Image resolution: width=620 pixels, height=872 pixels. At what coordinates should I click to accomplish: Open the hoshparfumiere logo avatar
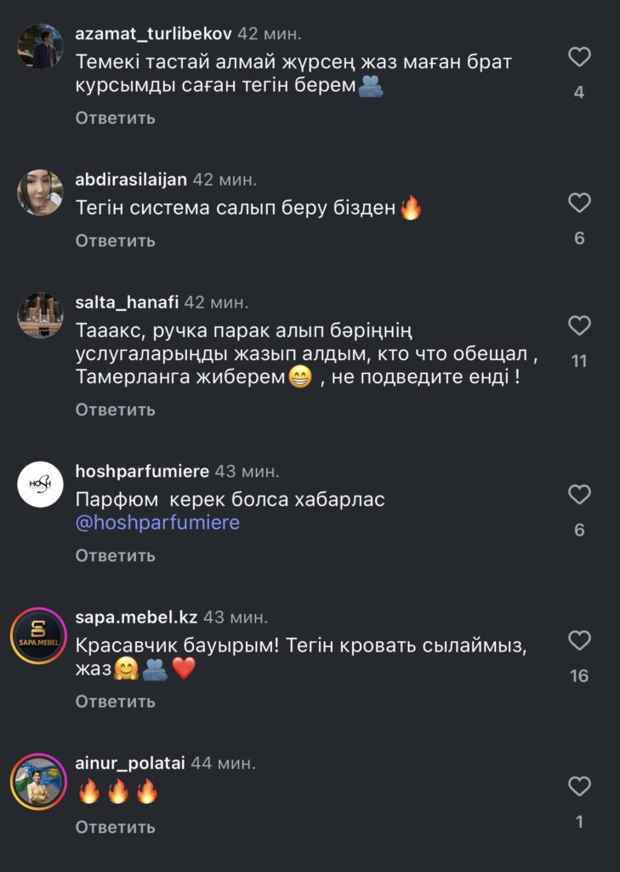(x=40, y=484)
